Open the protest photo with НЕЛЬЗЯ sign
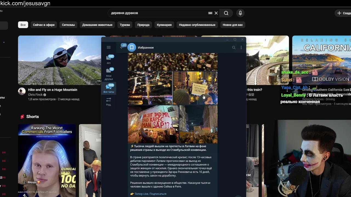Screen dimensions: 351x197 195,88
